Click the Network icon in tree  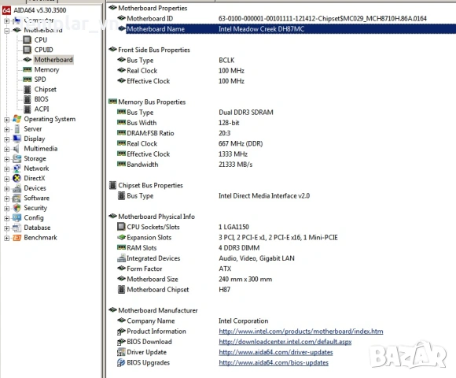click(17, 169)
